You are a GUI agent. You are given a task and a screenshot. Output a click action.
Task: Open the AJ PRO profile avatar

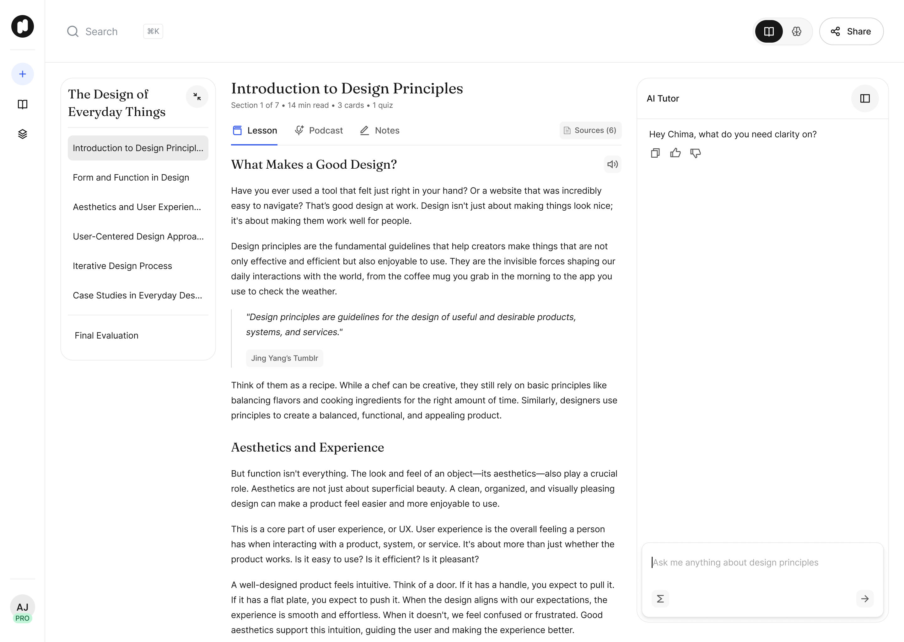click(x=23, y=609)
